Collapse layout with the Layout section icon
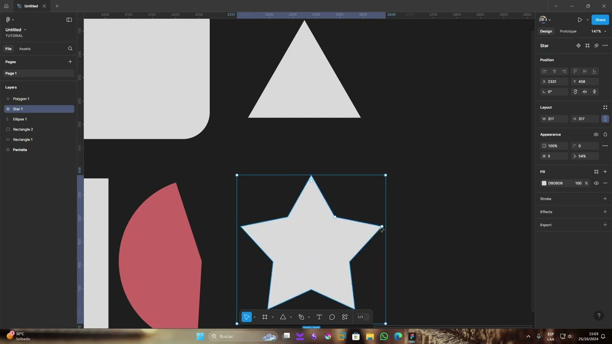Screen dimensions: 612x344 [x=605, y=107]
